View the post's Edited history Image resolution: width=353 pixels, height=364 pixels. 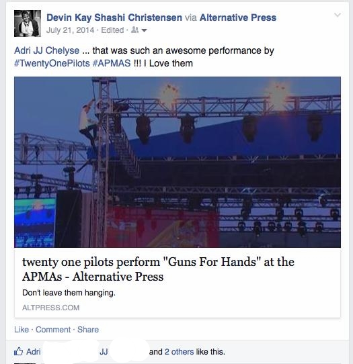point(112,30)
